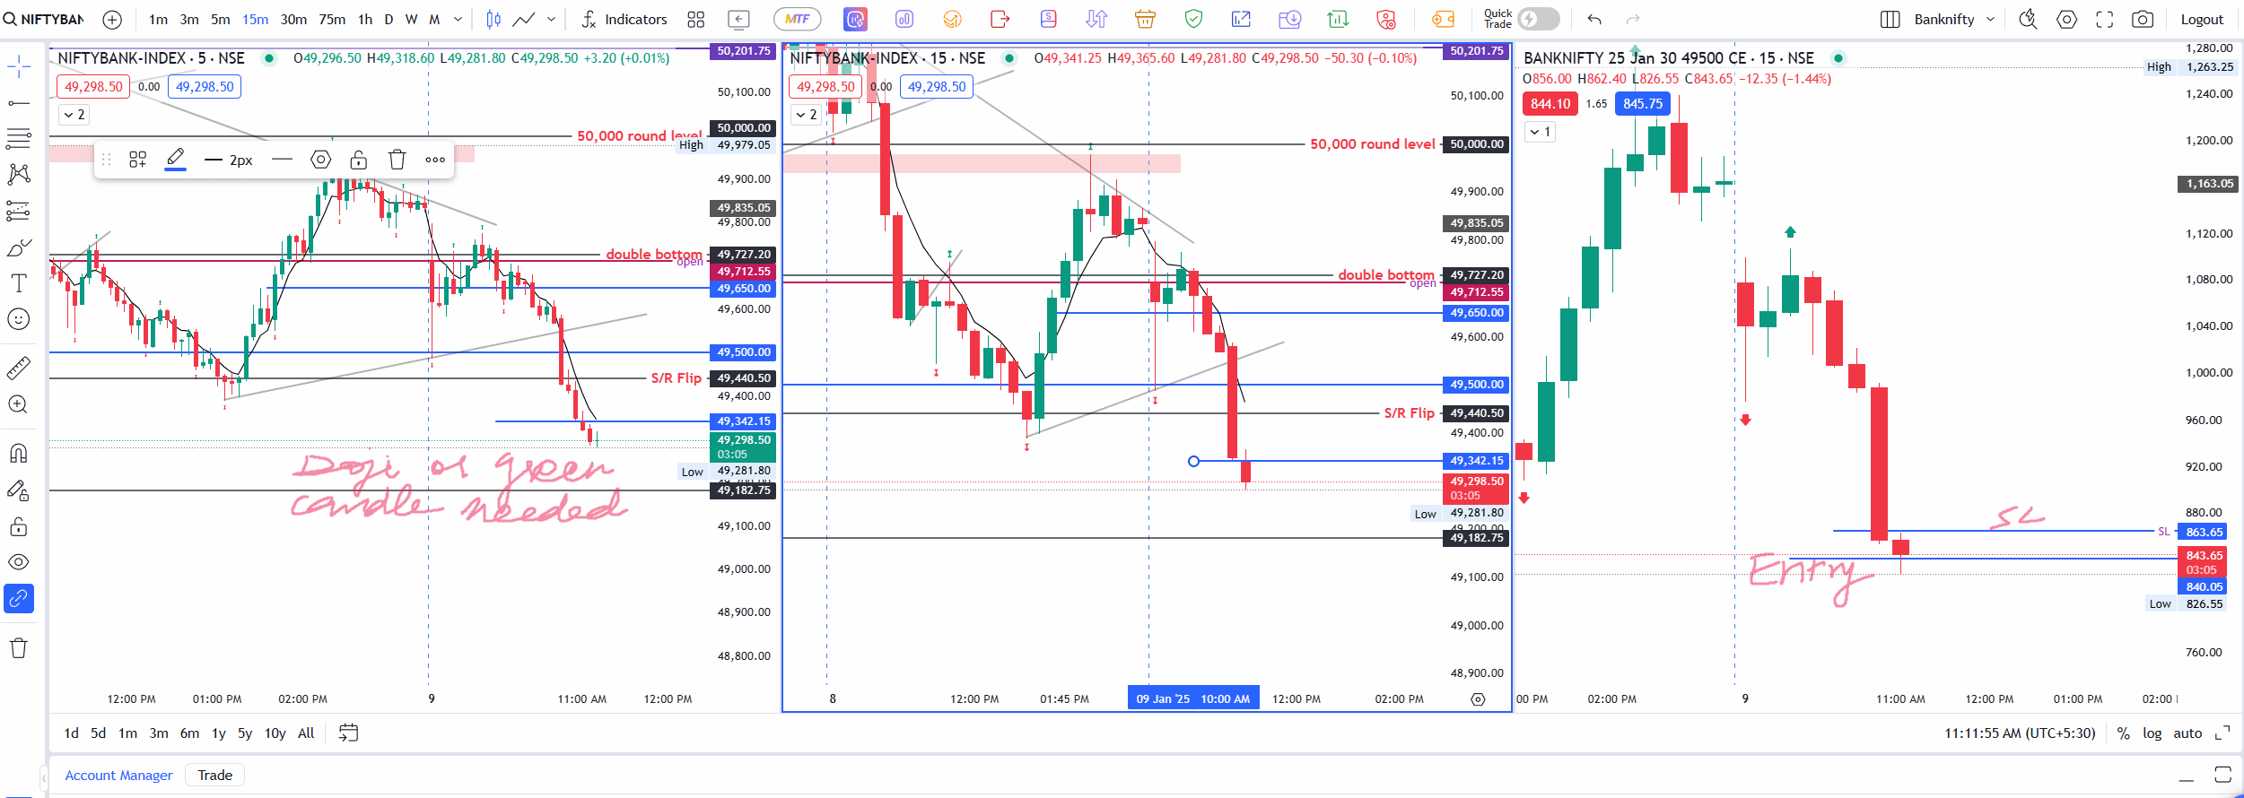
Task: Click the add symbol plus icon
Action: (x=112, y=20)
